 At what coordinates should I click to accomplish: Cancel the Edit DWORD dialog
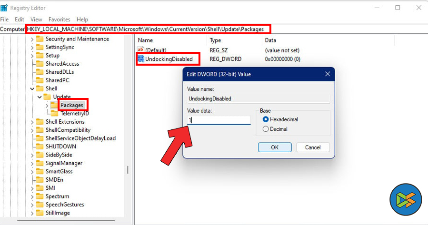pos(313,147)
